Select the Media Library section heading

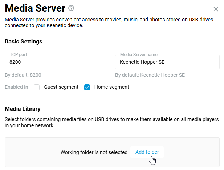(x=23, y=109)
